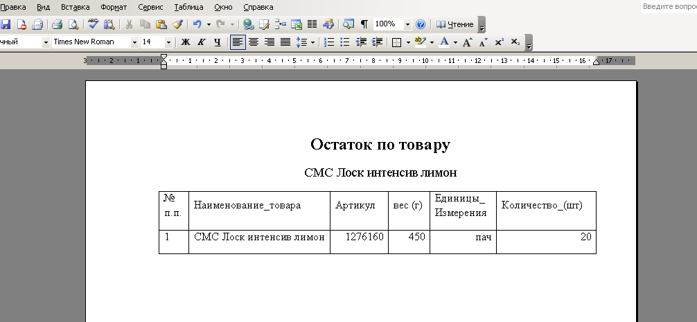Click the Outside Border icon
697x322 pixels.
[397, 42]
